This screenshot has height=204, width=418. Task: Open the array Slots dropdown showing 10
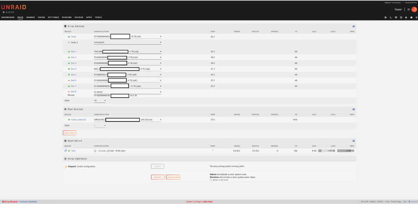point(100,101)
